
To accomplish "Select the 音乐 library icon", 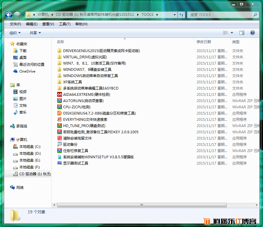I will click(15, 112).
